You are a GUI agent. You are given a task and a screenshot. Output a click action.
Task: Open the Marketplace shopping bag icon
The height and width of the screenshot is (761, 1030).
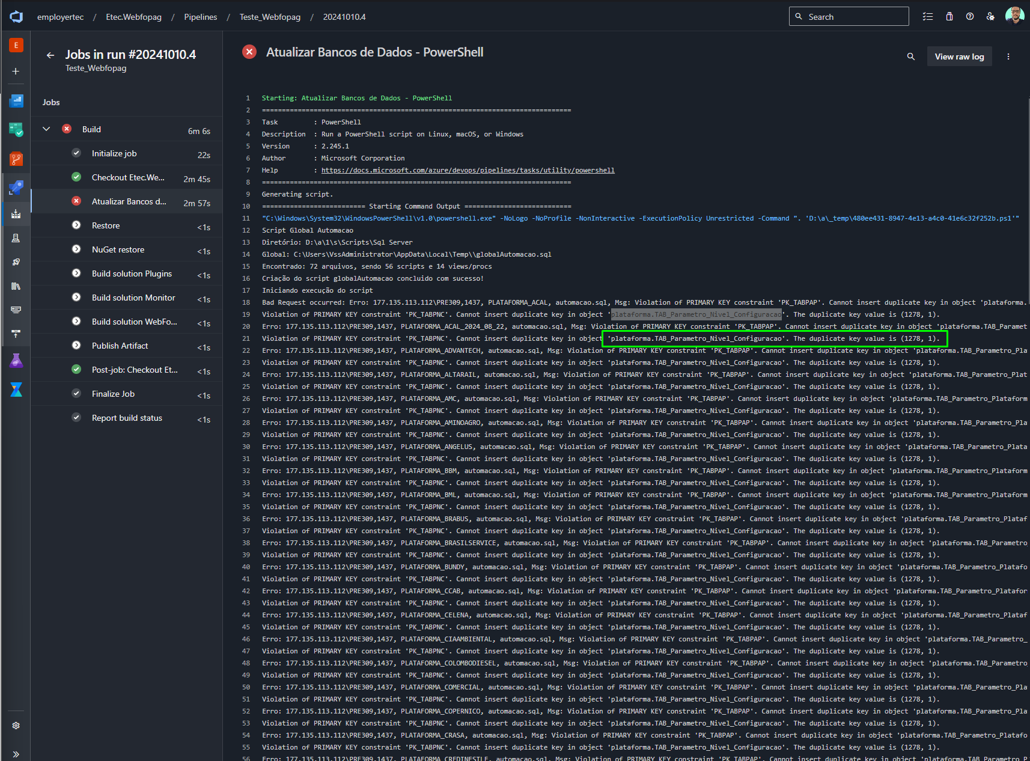pyautogui.click(x=949, y=17)
